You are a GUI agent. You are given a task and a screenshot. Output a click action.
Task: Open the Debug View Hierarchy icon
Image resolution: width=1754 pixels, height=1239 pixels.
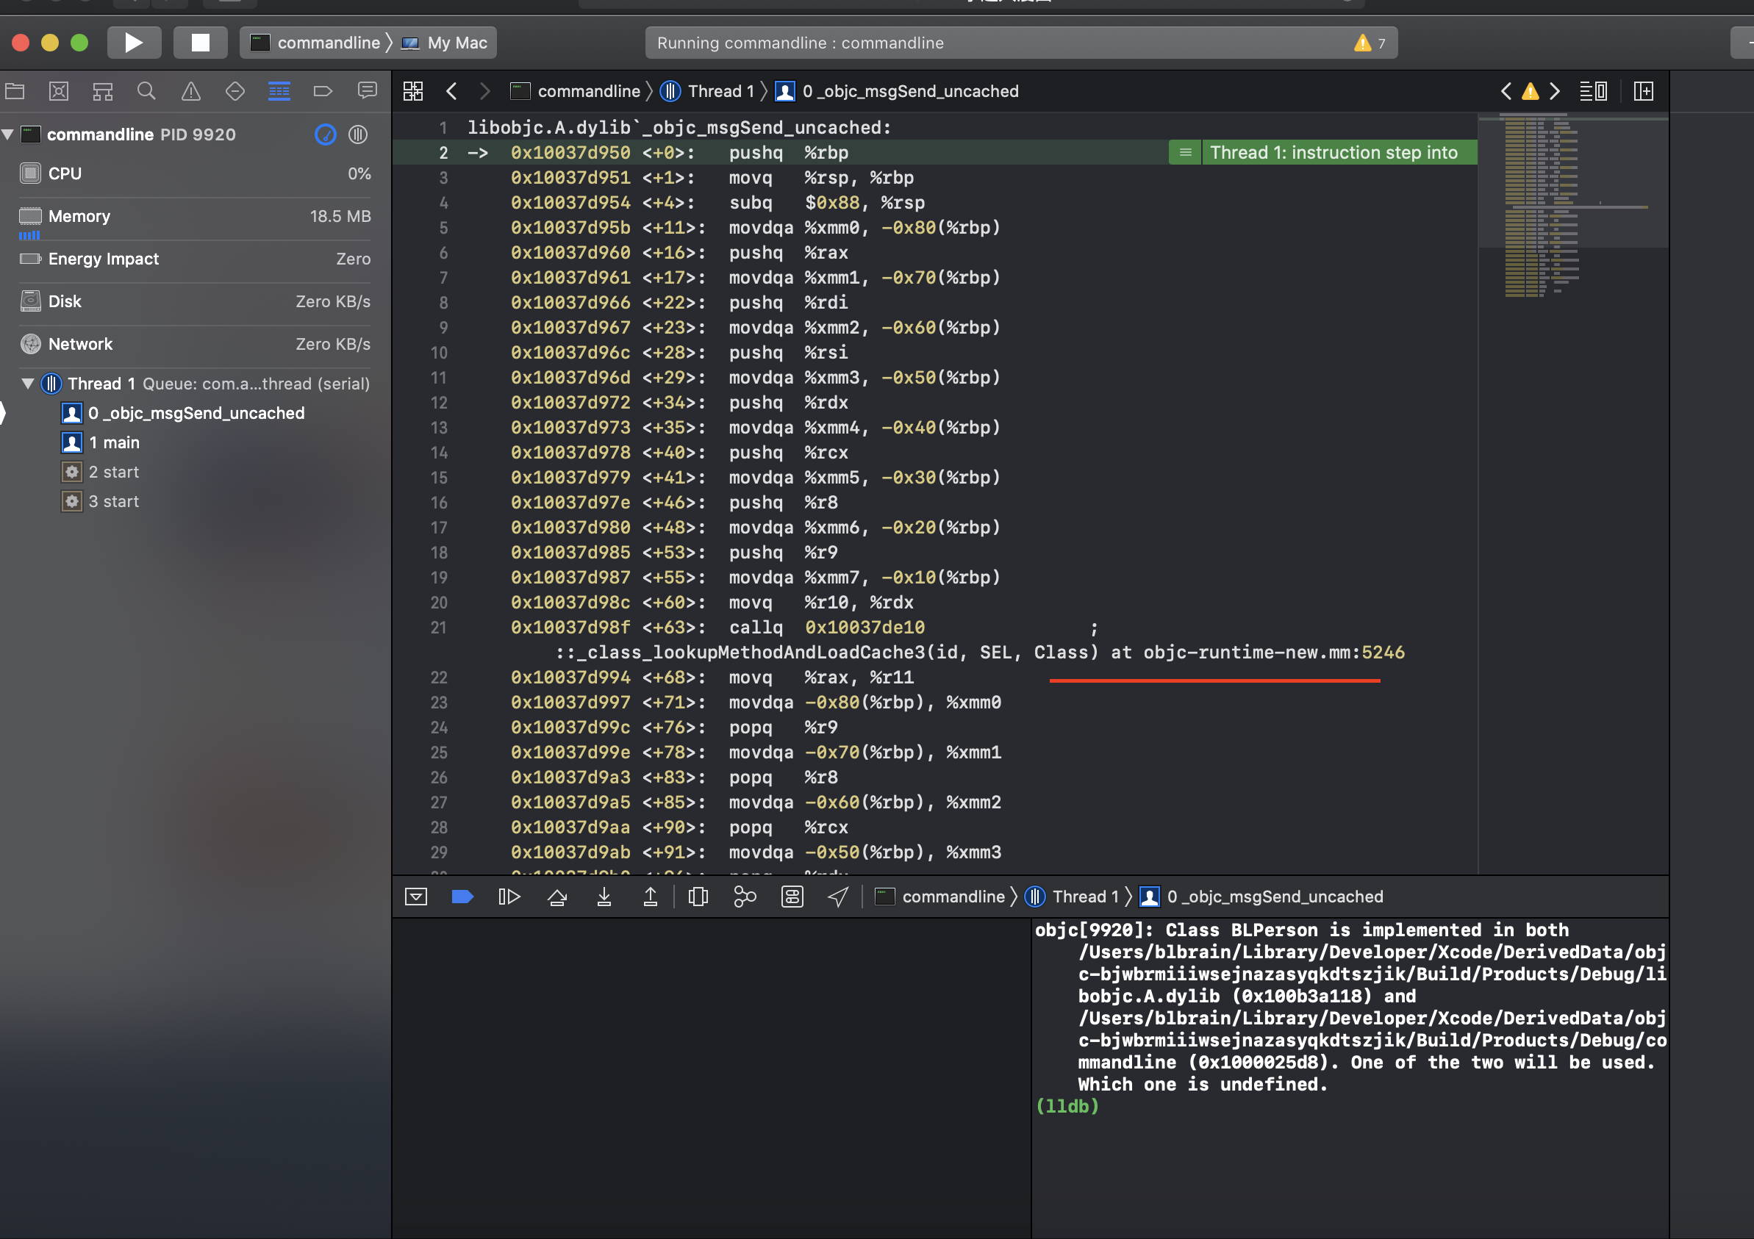point(698,897)
